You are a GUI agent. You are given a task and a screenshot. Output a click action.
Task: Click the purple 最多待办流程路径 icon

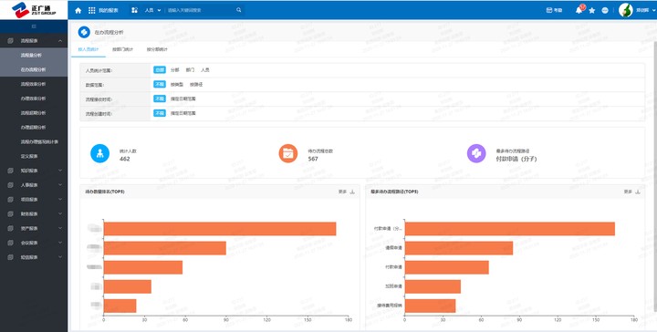pos(476,153)
